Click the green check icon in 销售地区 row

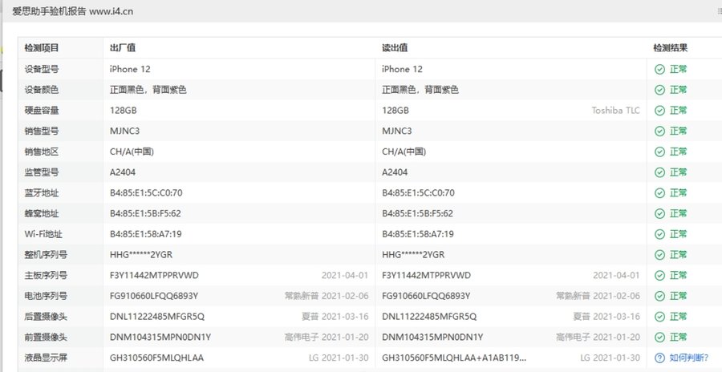660,152
